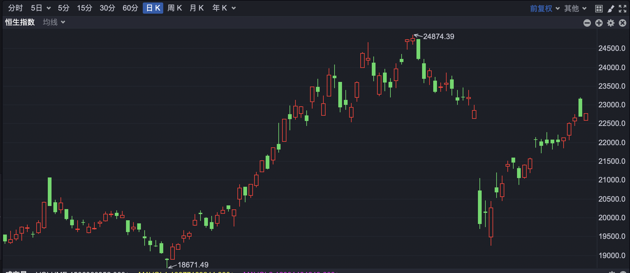Viewport: 630px width, 273px height.
Task: Open the multi-chart grid layout icon
Action: coord(599,9)
